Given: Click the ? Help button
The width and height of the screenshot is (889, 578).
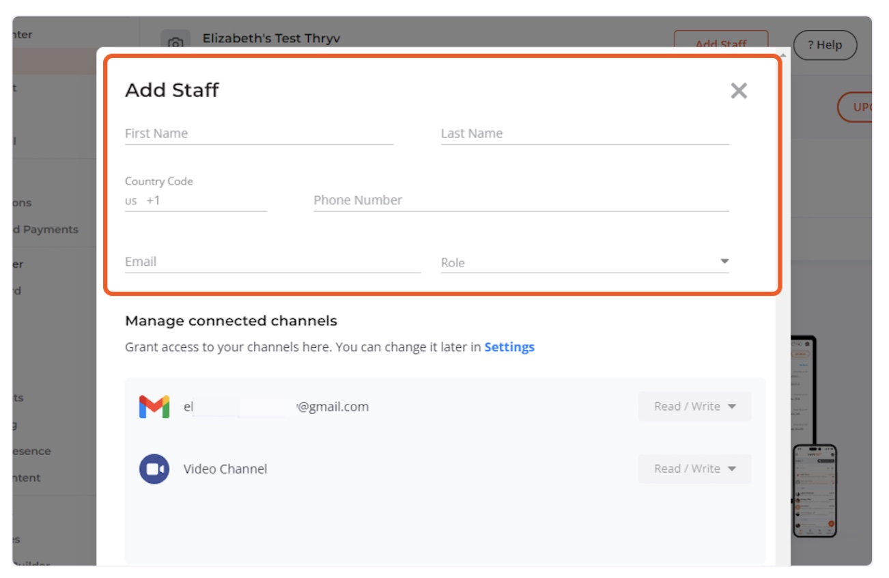Looking at the screenshot, I should 825,45.
